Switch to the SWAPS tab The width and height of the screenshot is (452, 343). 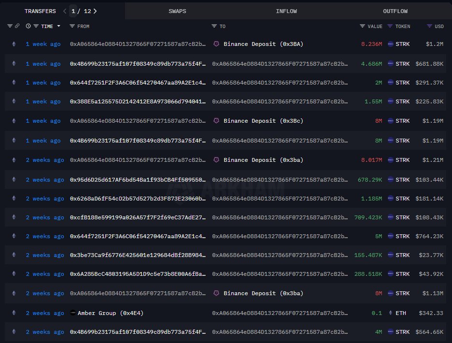coord(177,11)
